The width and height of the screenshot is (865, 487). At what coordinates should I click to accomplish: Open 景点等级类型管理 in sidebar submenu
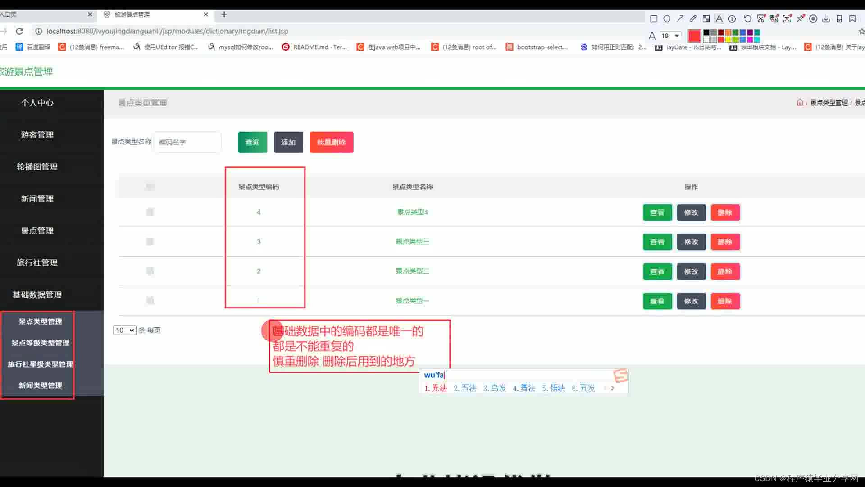(40, 343)
